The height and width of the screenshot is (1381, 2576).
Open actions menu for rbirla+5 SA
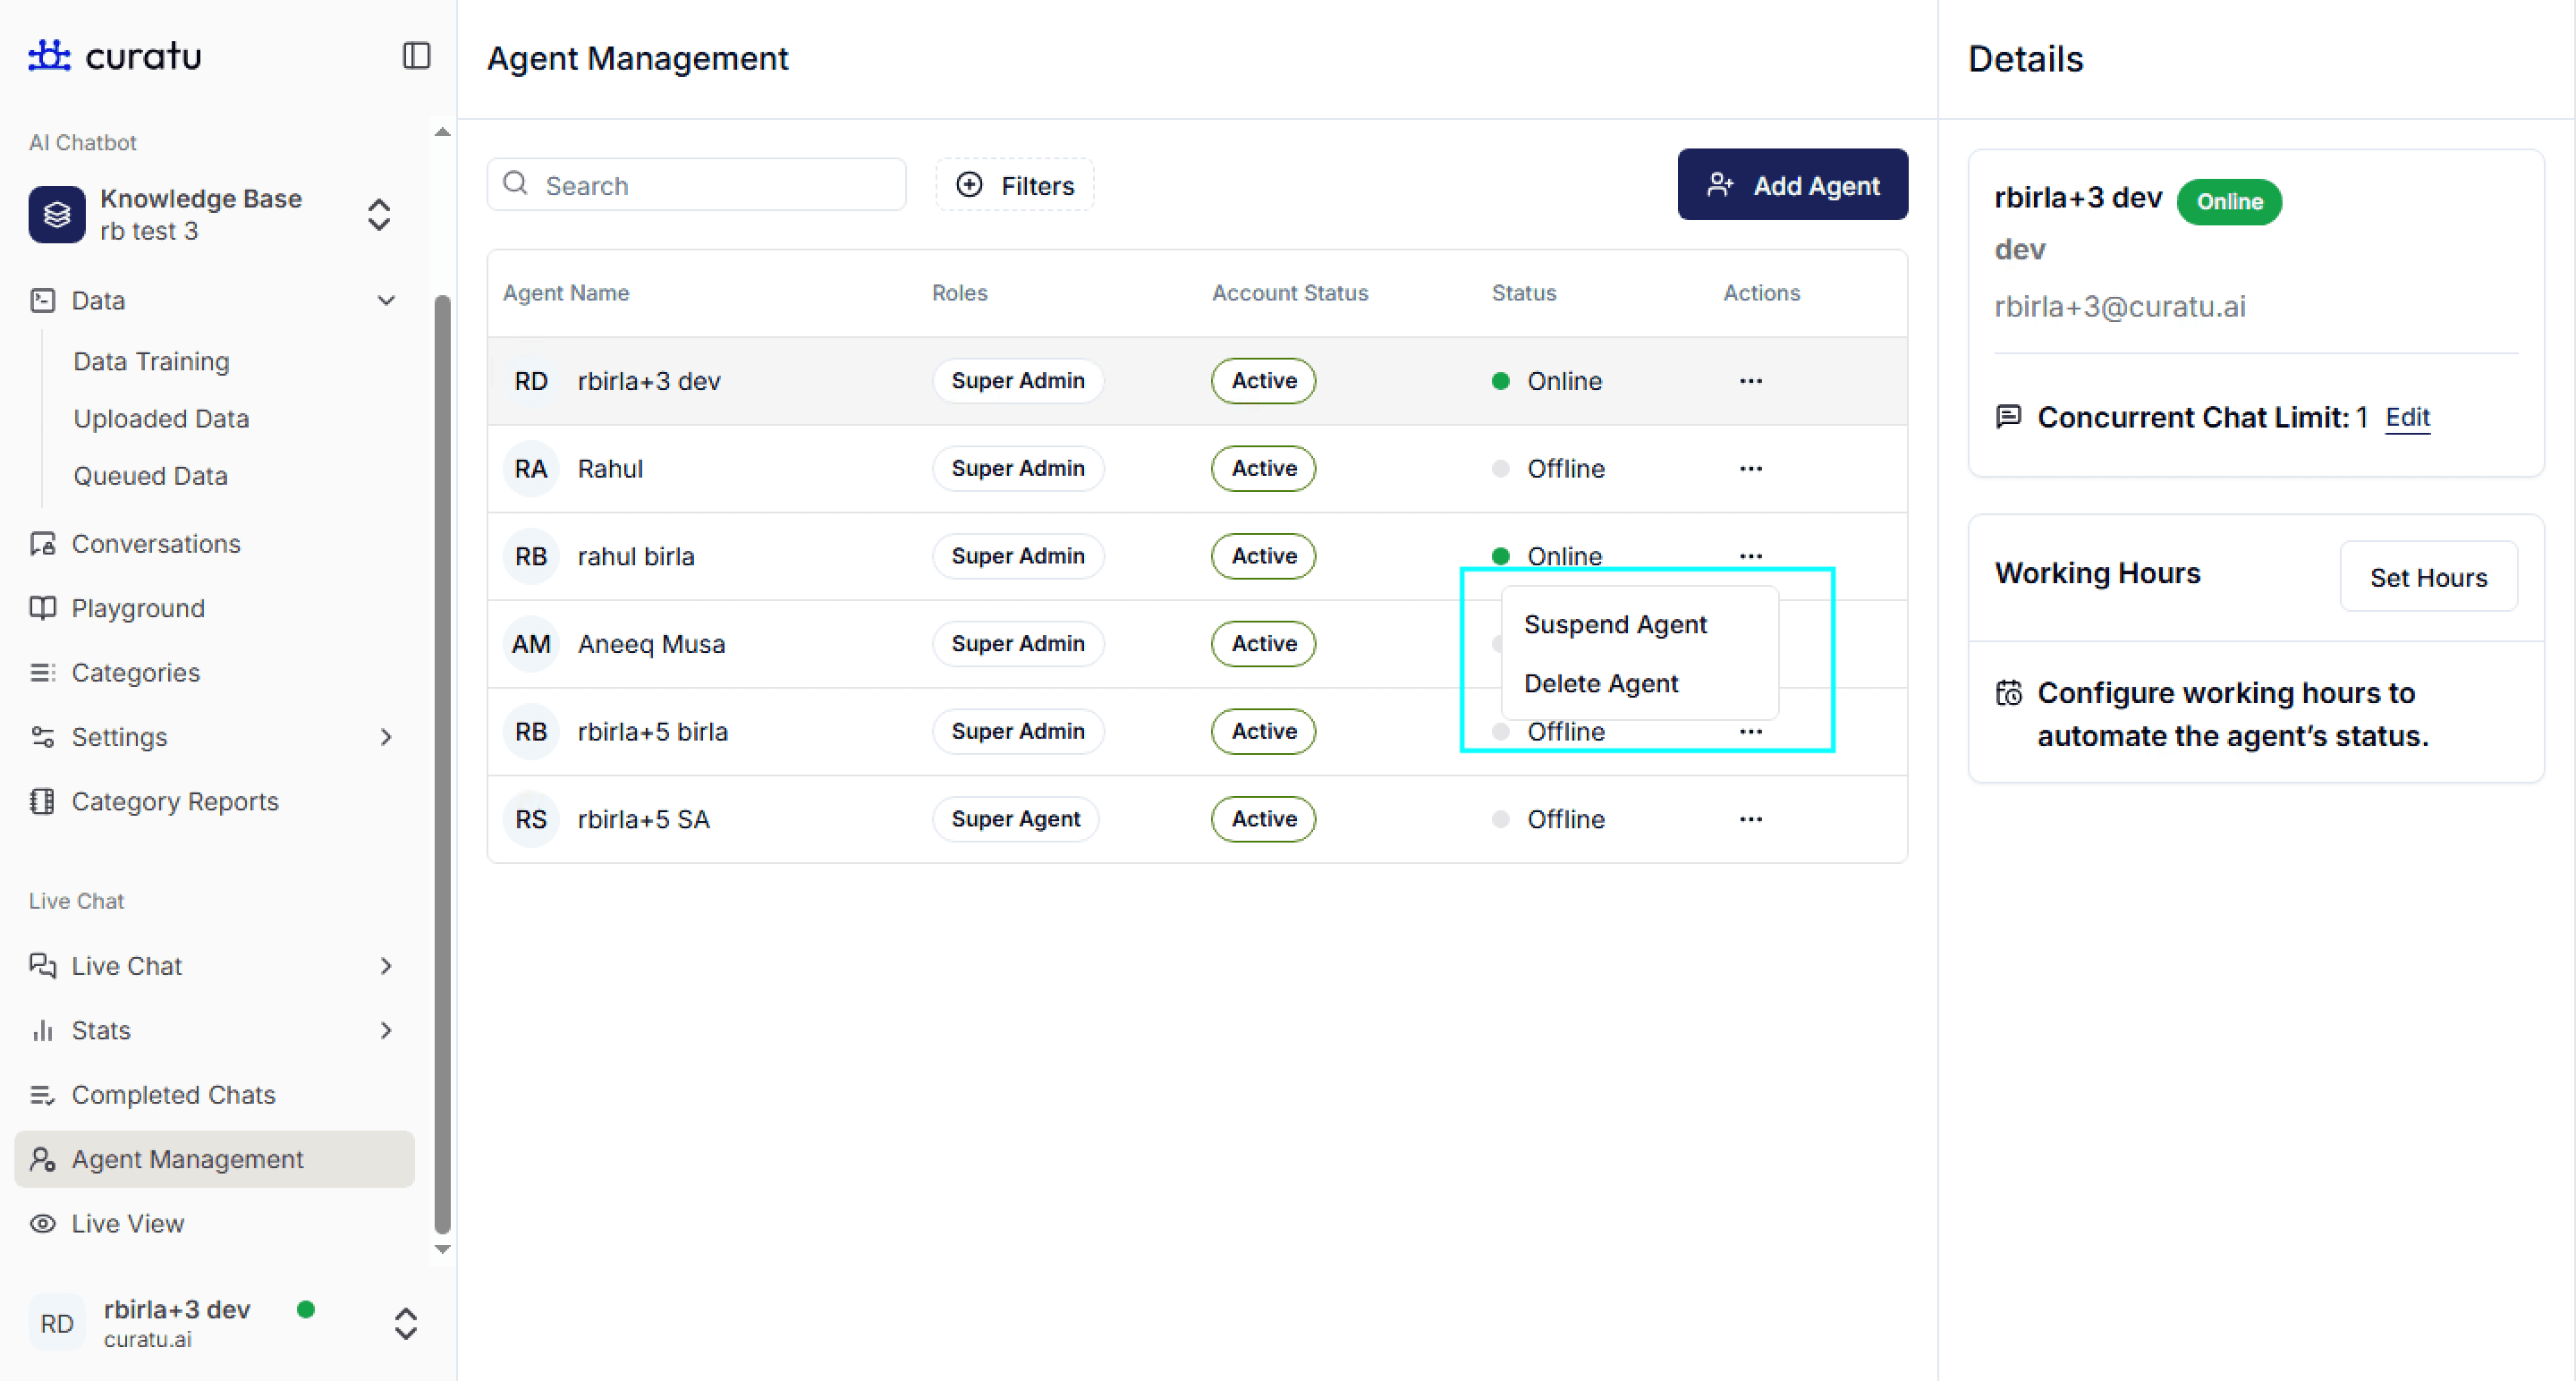tap(1750, 819)
